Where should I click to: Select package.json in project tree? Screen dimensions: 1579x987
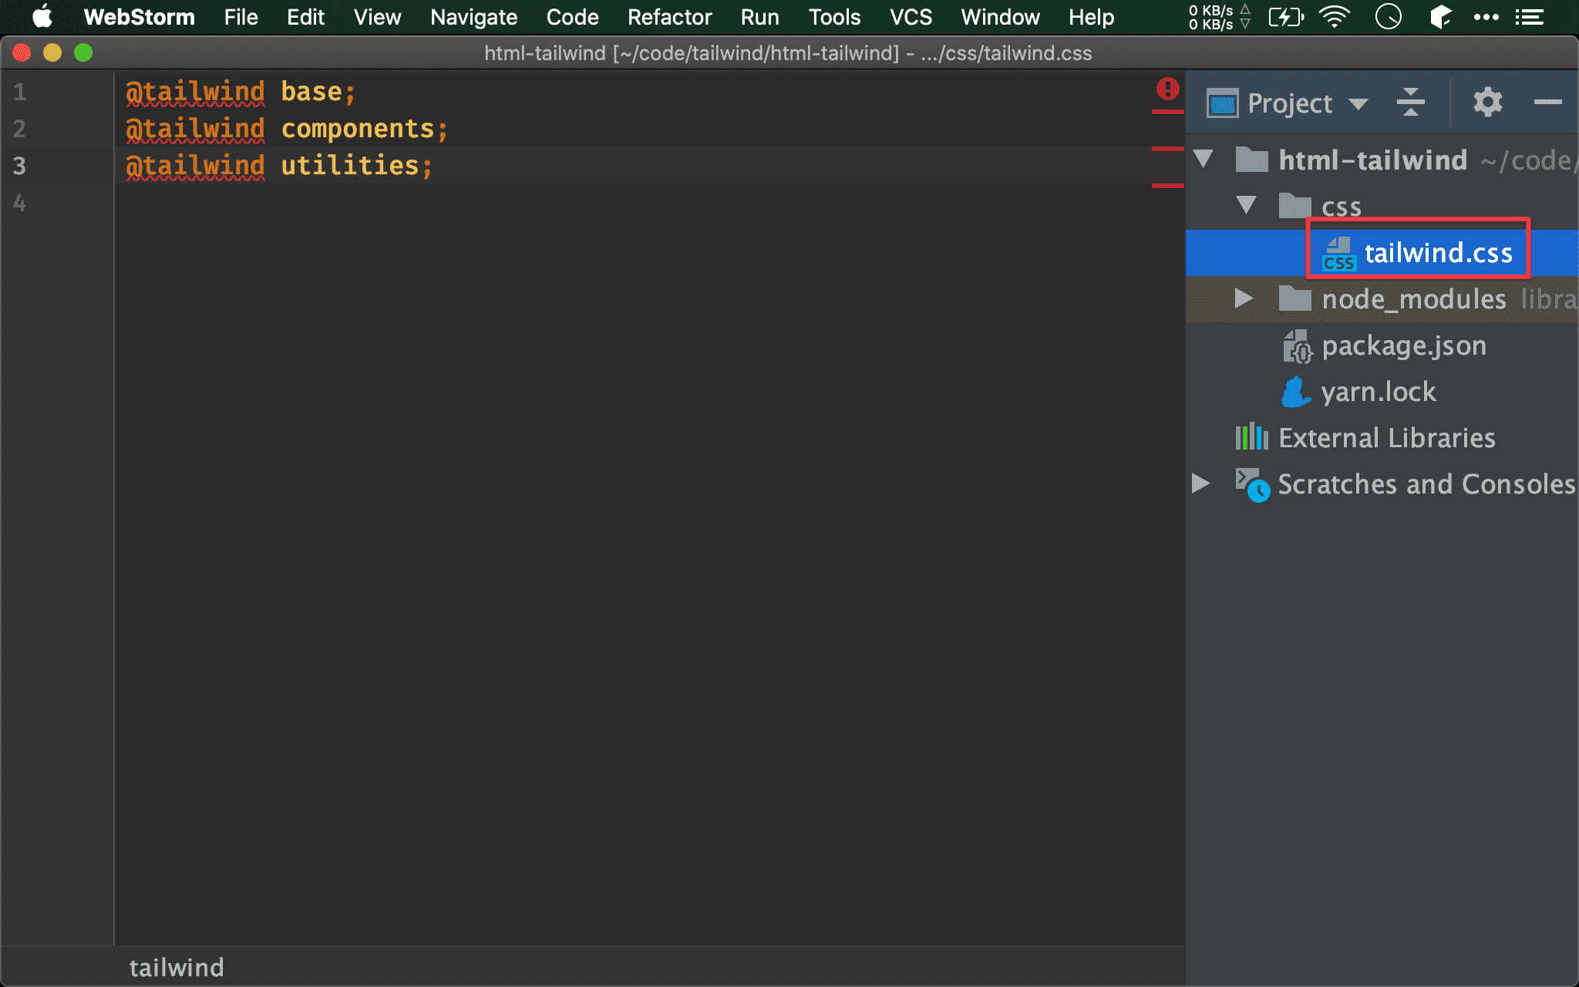(x=1404, y=345)
